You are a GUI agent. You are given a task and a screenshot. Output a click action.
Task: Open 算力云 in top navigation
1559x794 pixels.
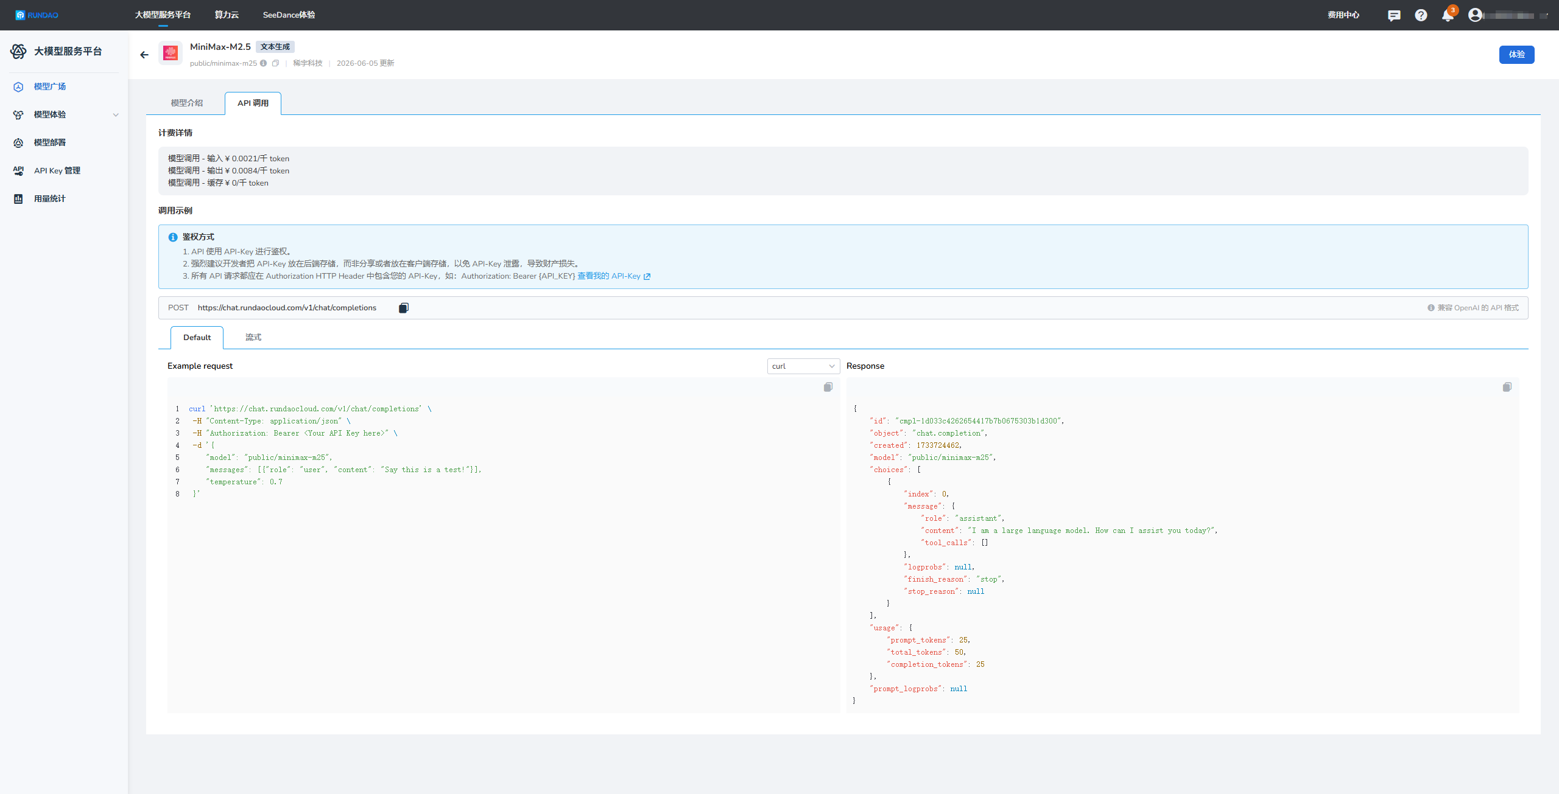click(x=227, y=15)
